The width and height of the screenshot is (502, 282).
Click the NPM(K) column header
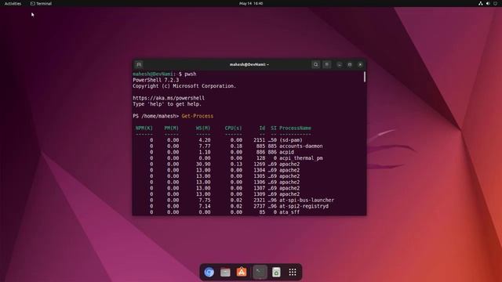point(144,128)
